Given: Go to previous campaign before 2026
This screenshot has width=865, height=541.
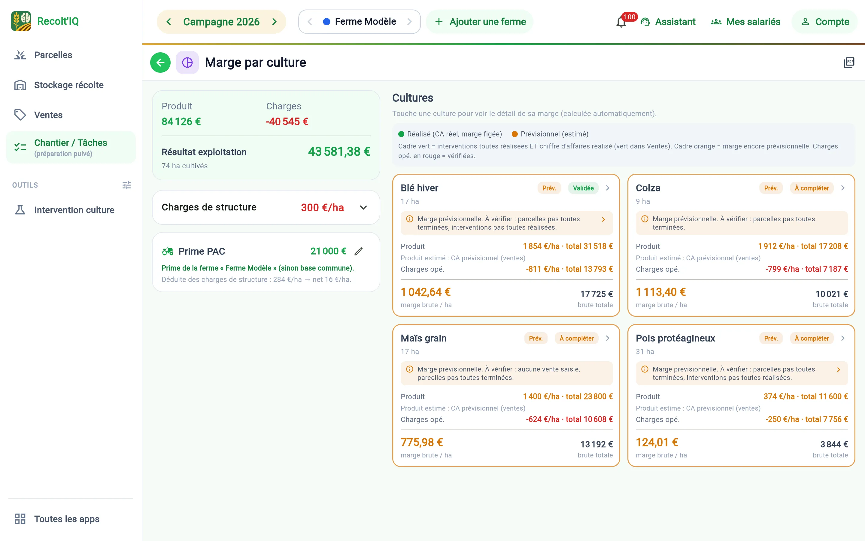Looking at the screenshot, I should click(x=169, y=22).
